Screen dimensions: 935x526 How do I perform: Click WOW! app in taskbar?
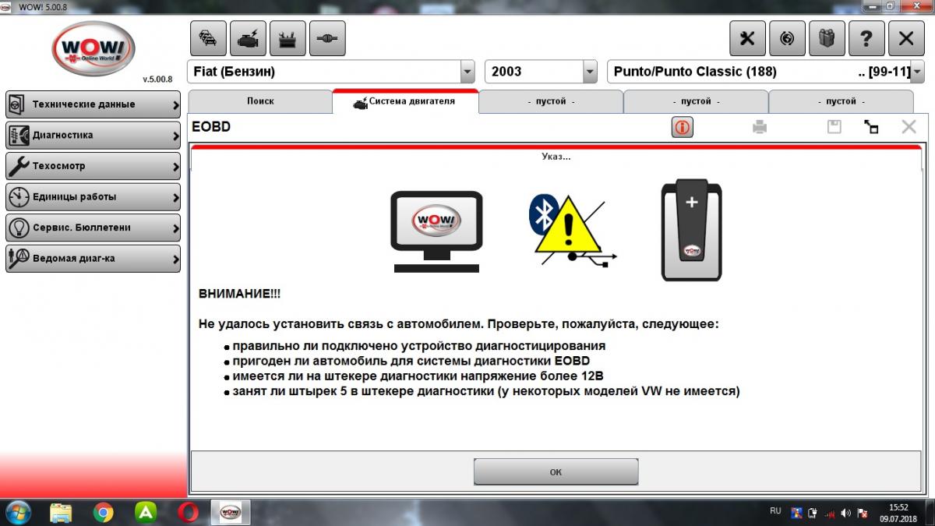[x=231, y=512]
